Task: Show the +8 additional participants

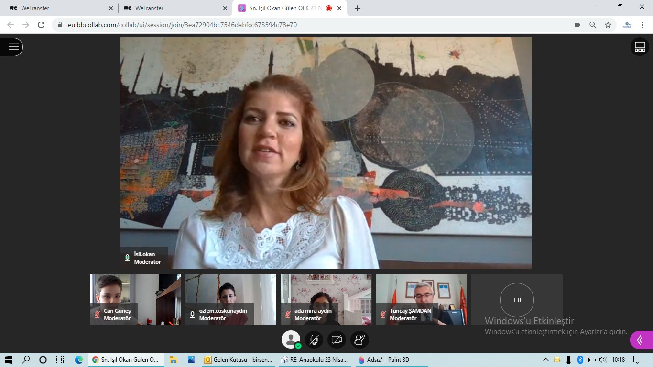Action: (x=517, y=300)
